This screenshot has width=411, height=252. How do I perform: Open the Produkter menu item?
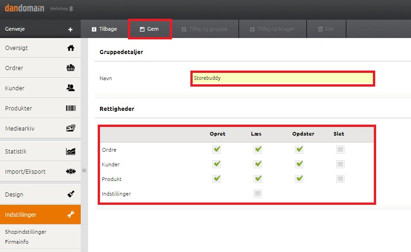point(40,108)
